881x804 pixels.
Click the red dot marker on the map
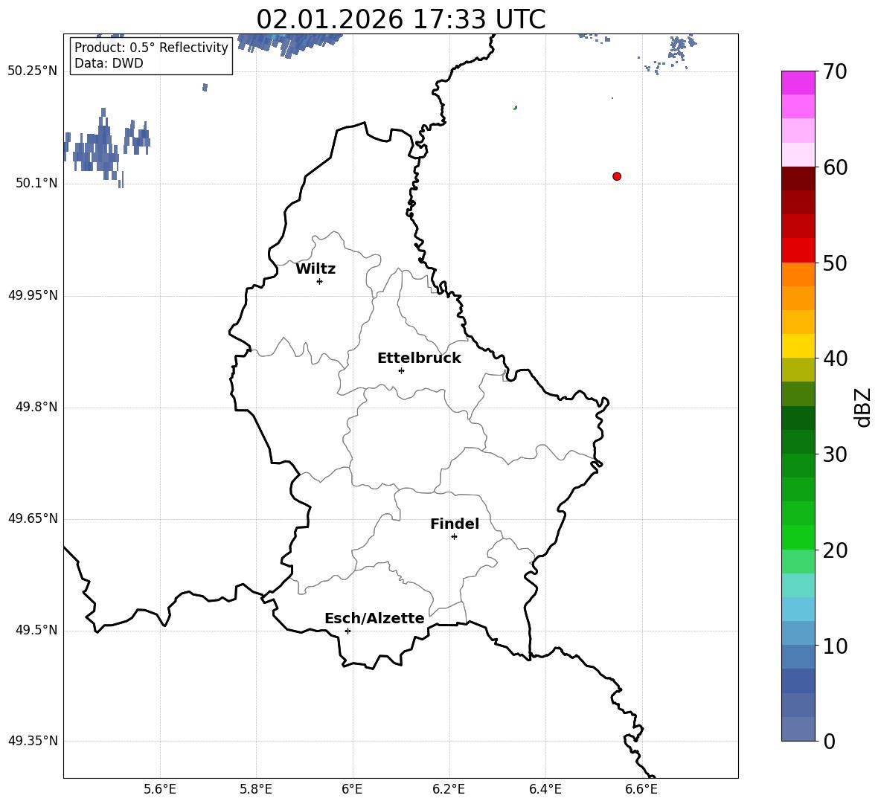click(x=617, y=176)
